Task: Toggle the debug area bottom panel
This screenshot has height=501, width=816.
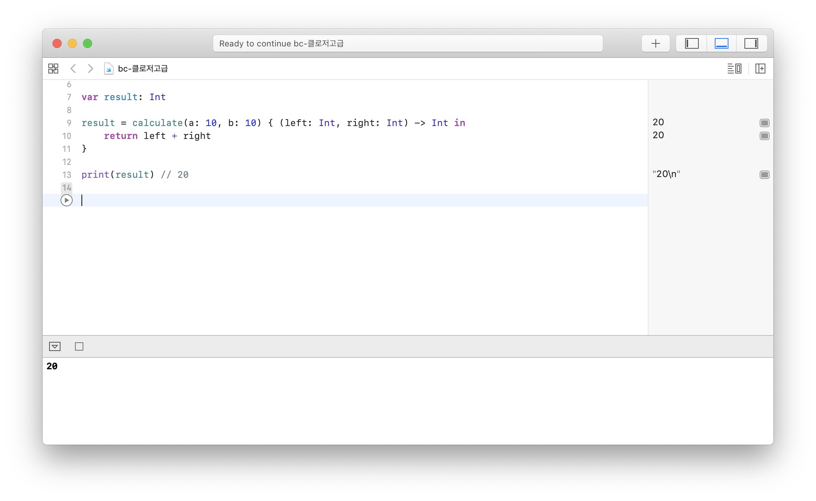Action: pyautogui.click(x=721, y=43)
